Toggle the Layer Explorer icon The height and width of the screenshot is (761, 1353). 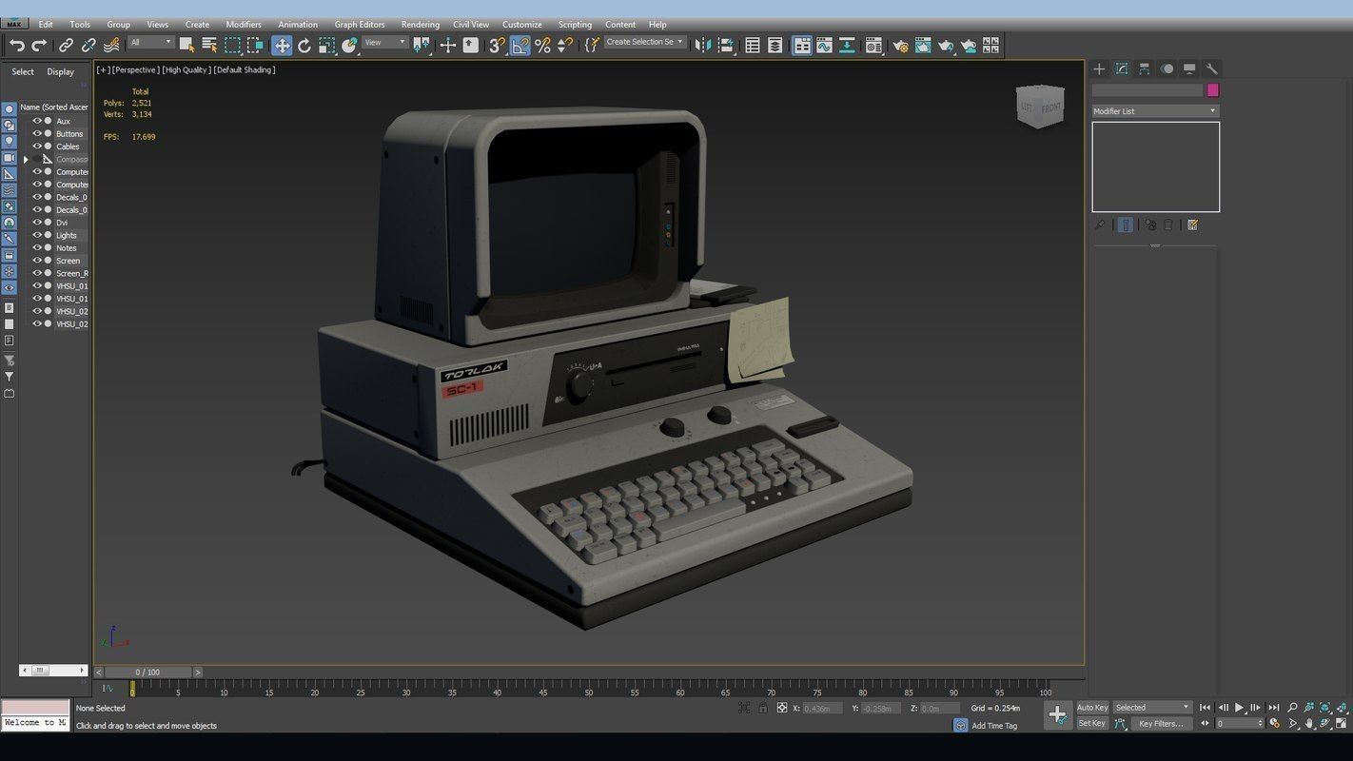(x=775, y=45)
